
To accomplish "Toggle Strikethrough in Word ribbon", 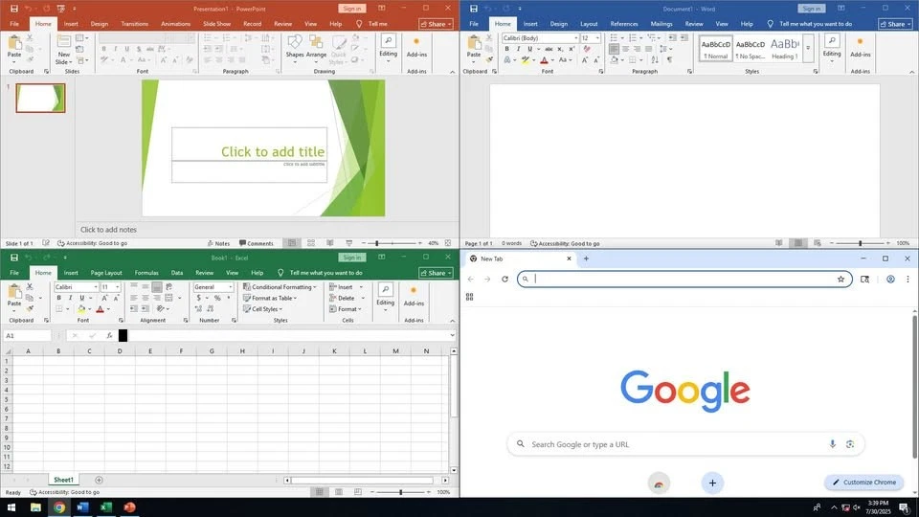I will tap(549, 49).
